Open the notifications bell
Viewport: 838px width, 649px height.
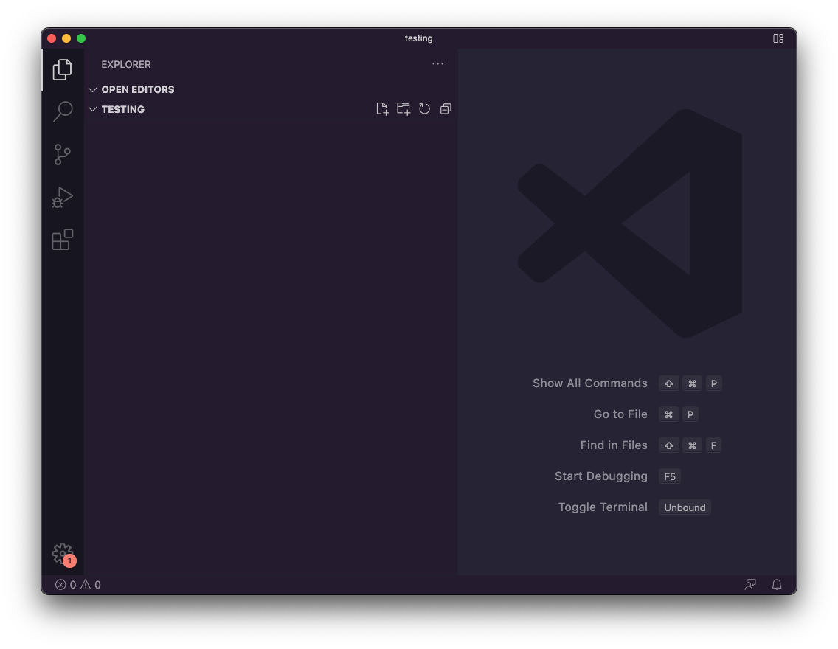pos(777,585)
